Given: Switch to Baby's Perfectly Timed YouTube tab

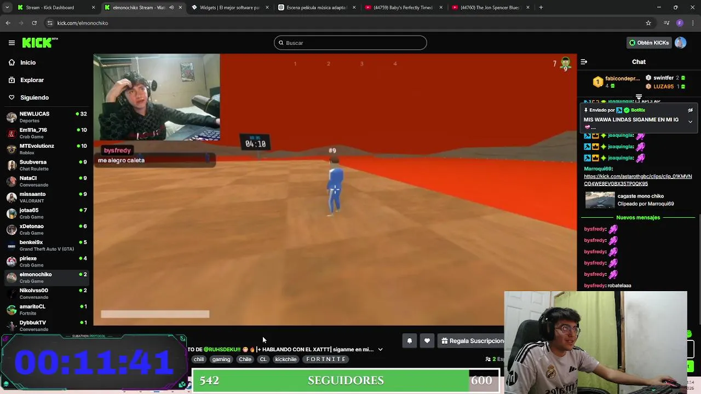Looking at the screenshot, I should click(x=404, y=8).
